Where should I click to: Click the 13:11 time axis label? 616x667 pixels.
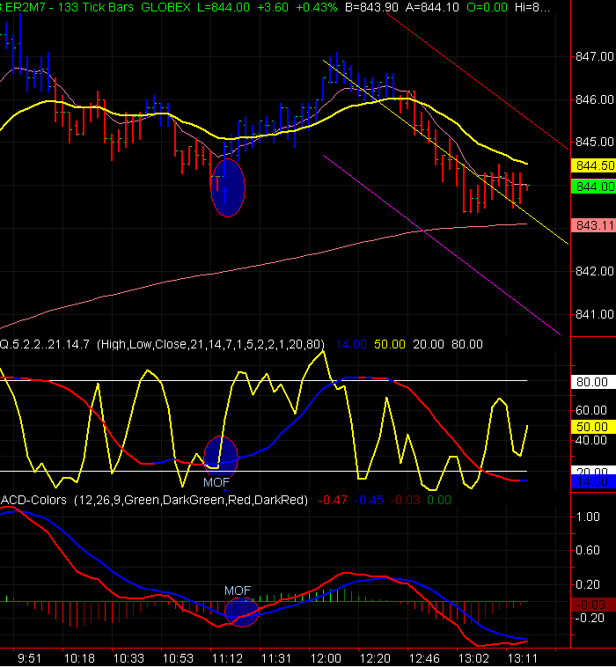(523, 659)
